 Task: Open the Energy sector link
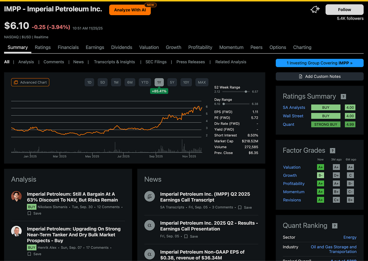pos(350,237)
